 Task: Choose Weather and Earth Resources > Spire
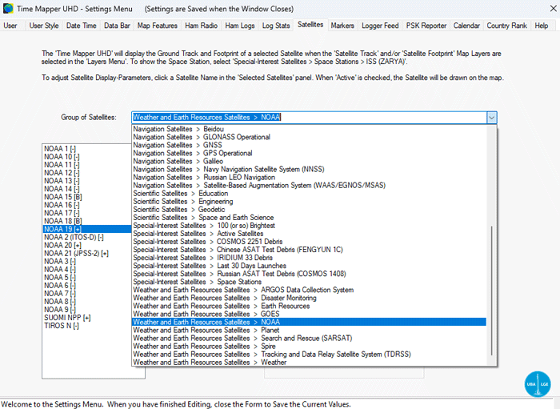309,346
